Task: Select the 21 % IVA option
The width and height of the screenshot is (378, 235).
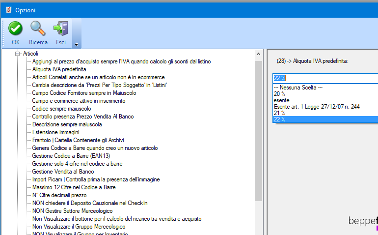Action: 279,113
